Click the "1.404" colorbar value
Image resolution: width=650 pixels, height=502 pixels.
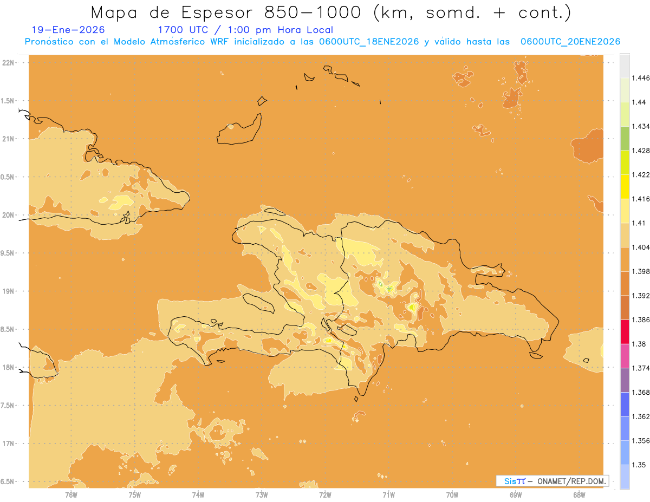point(640,247)
